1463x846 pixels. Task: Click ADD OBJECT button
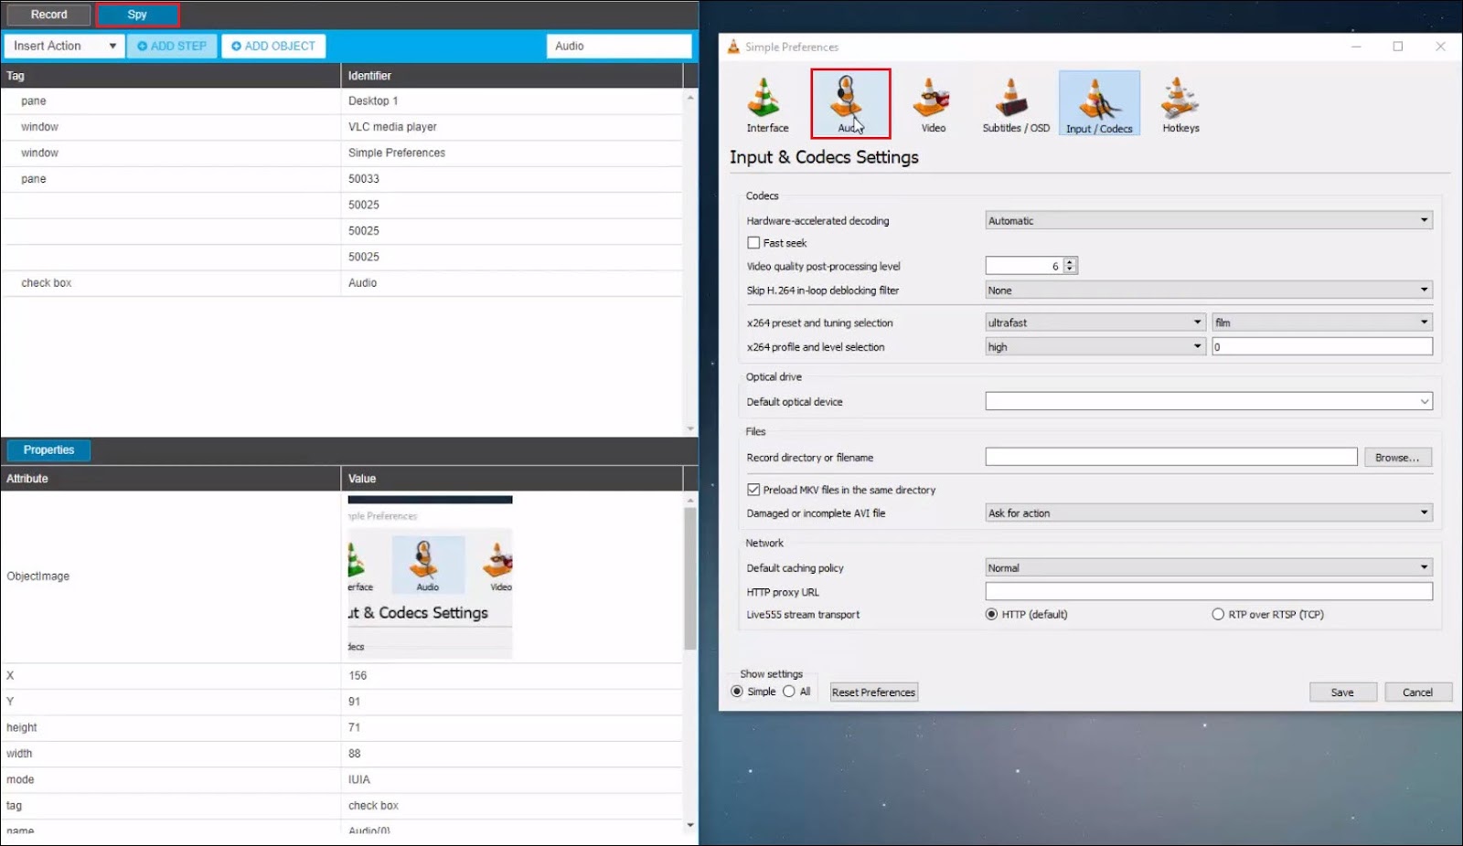(x=273, y=46)
